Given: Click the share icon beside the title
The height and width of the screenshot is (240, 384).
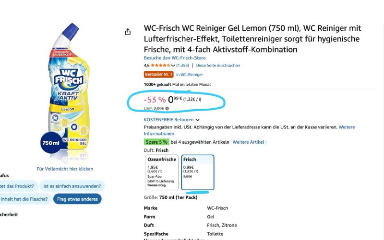Looking at the screenshot, I should 128,32.
